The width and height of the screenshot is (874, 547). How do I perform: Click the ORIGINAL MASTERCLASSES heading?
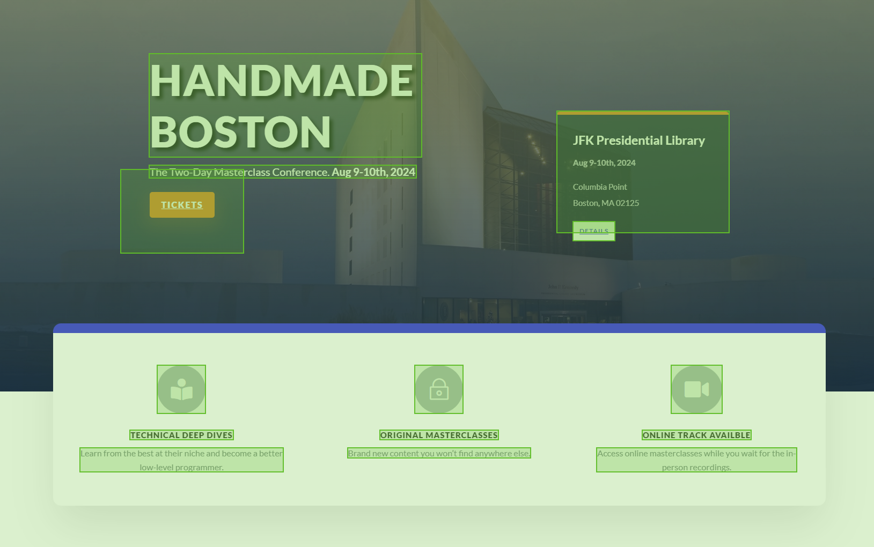(439, 435)
